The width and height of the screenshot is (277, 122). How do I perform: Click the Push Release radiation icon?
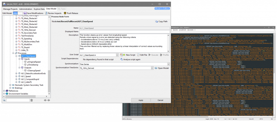(x=65, y=13)
